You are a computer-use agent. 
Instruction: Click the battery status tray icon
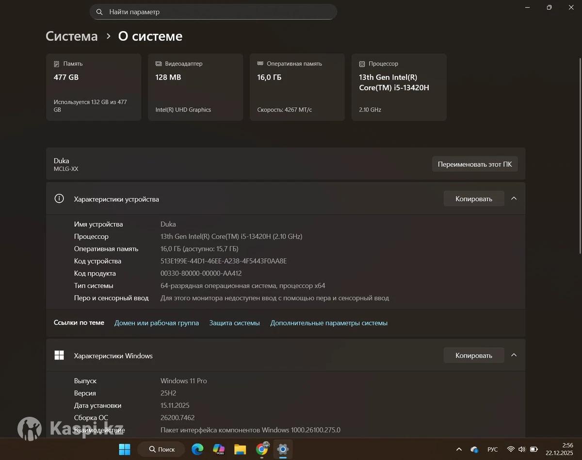coord(534,449)
